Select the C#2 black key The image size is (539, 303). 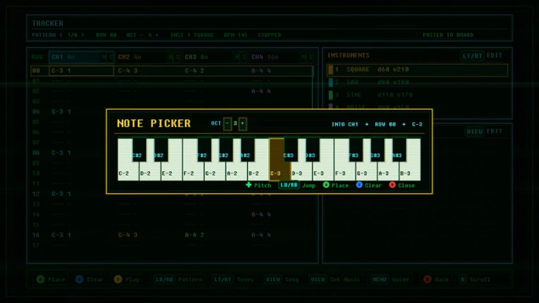(139, 149)
